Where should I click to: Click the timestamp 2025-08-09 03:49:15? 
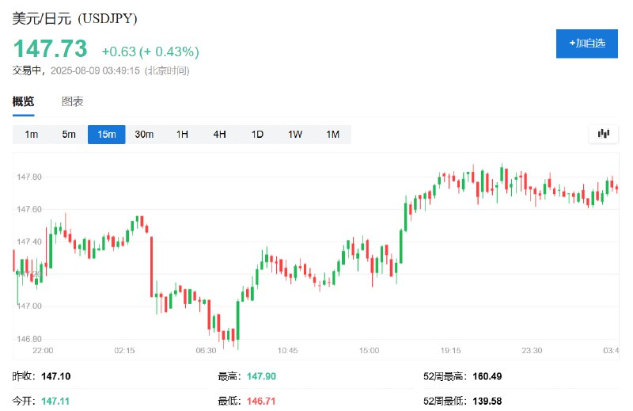click(95, 70)
